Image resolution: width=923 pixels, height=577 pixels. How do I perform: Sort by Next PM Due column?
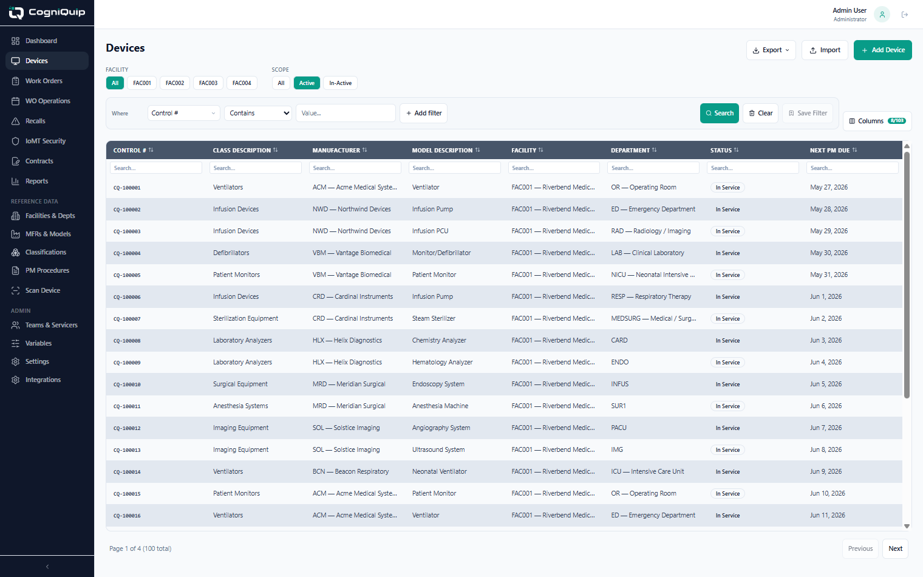(854, 150)
